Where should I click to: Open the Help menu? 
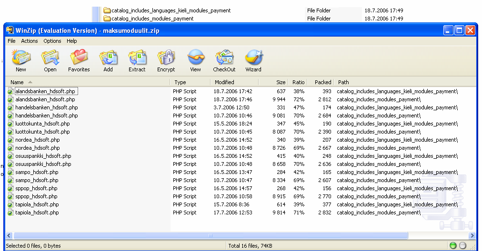[x=72, y=41]
